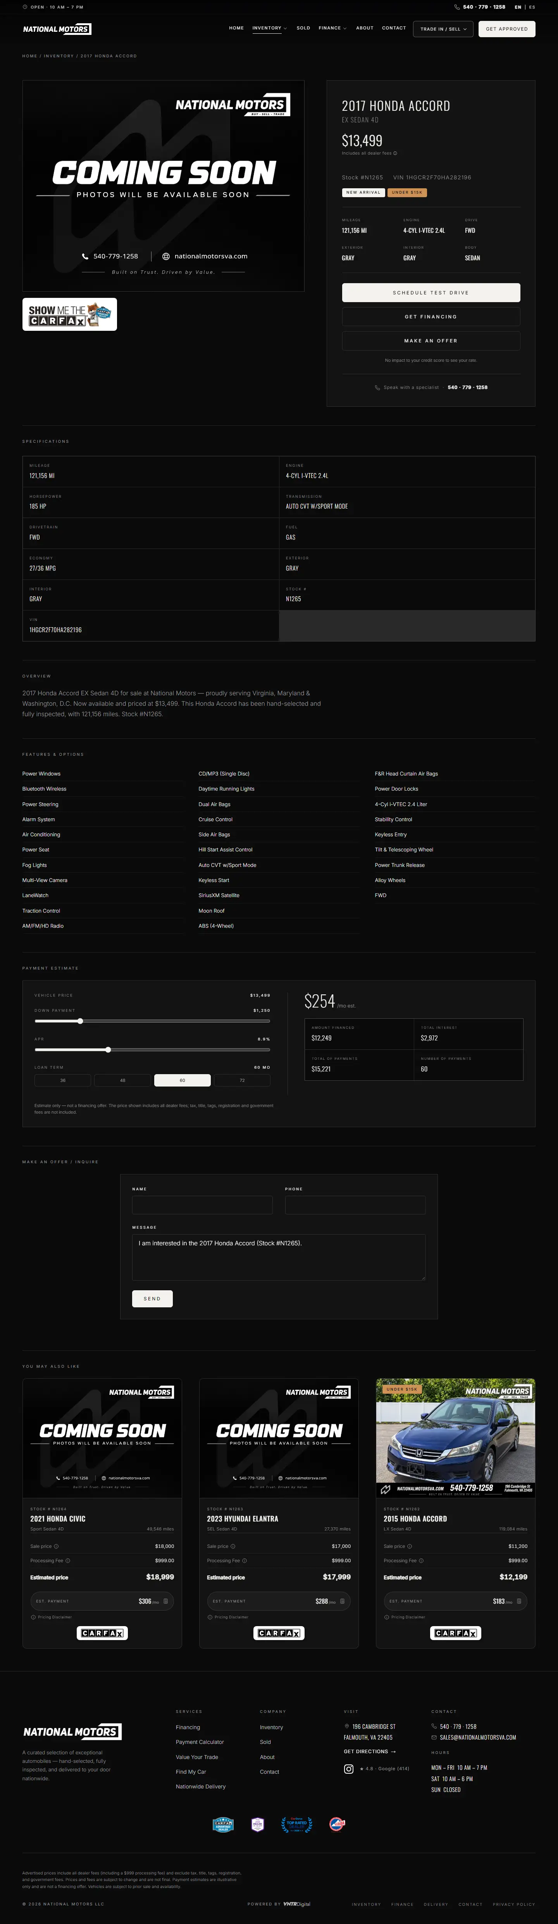Click the envelope icon beside sales email
The height and width of the screenshot is (1924, 558).
click(x=435, y=1737)
